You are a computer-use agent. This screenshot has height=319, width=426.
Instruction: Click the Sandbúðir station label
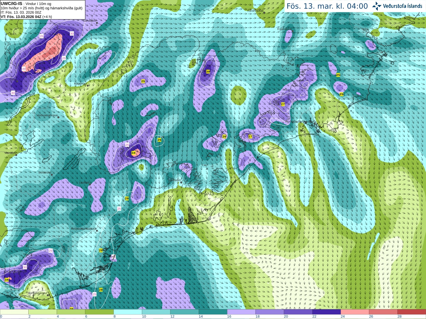(90, 21)
